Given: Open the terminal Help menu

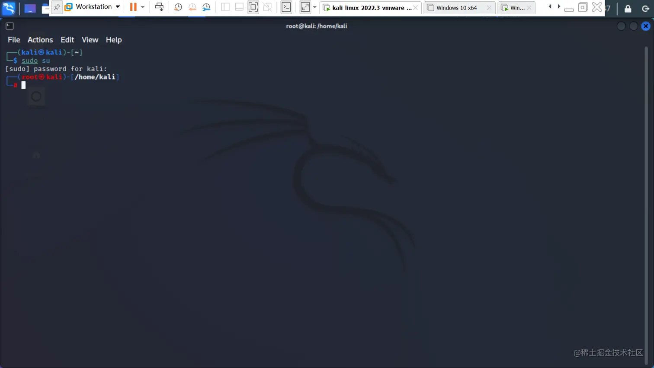Looking at the screenshot, I should 114,40.
